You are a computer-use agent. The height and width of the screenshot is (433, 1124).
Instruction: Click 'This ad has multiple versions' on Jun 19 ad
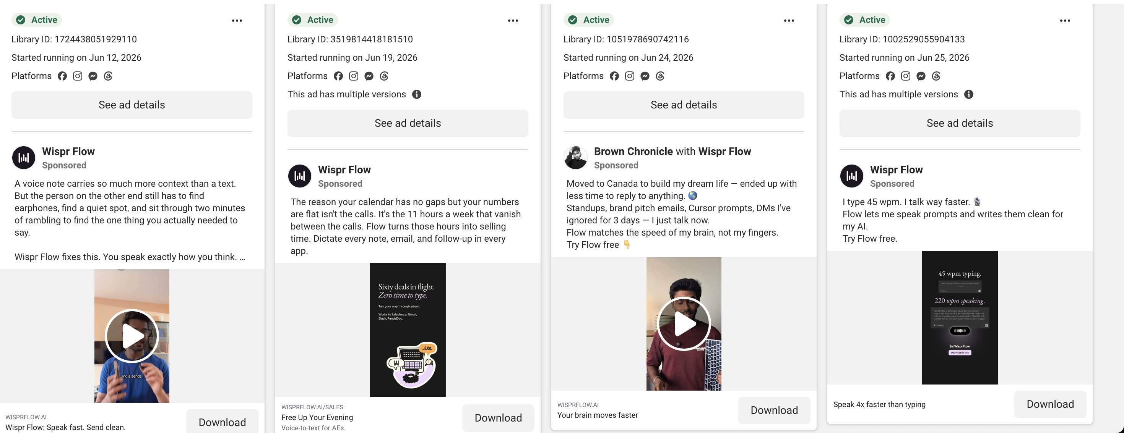(346, 95)
